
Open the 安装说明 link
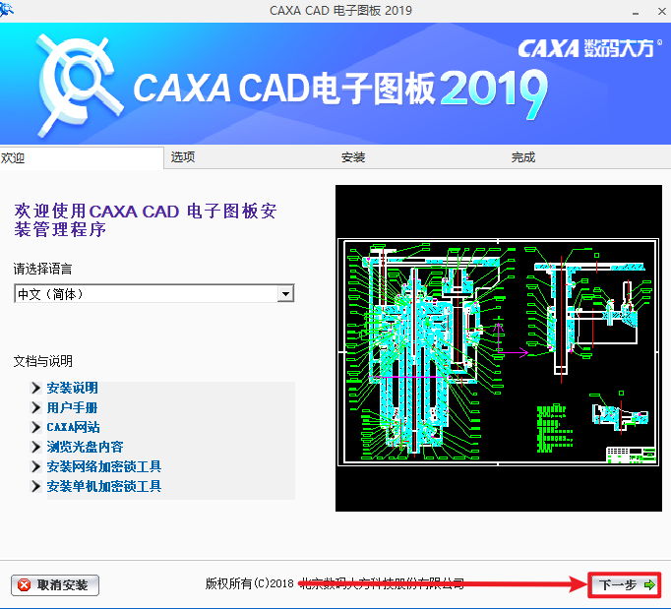click(x=72, y=388)
